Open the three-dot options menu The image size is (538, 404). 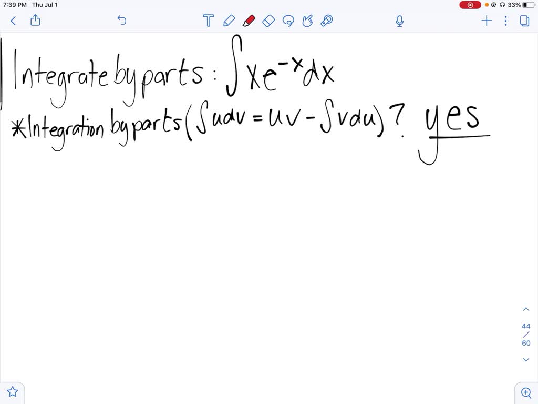(x=505, y=21)
